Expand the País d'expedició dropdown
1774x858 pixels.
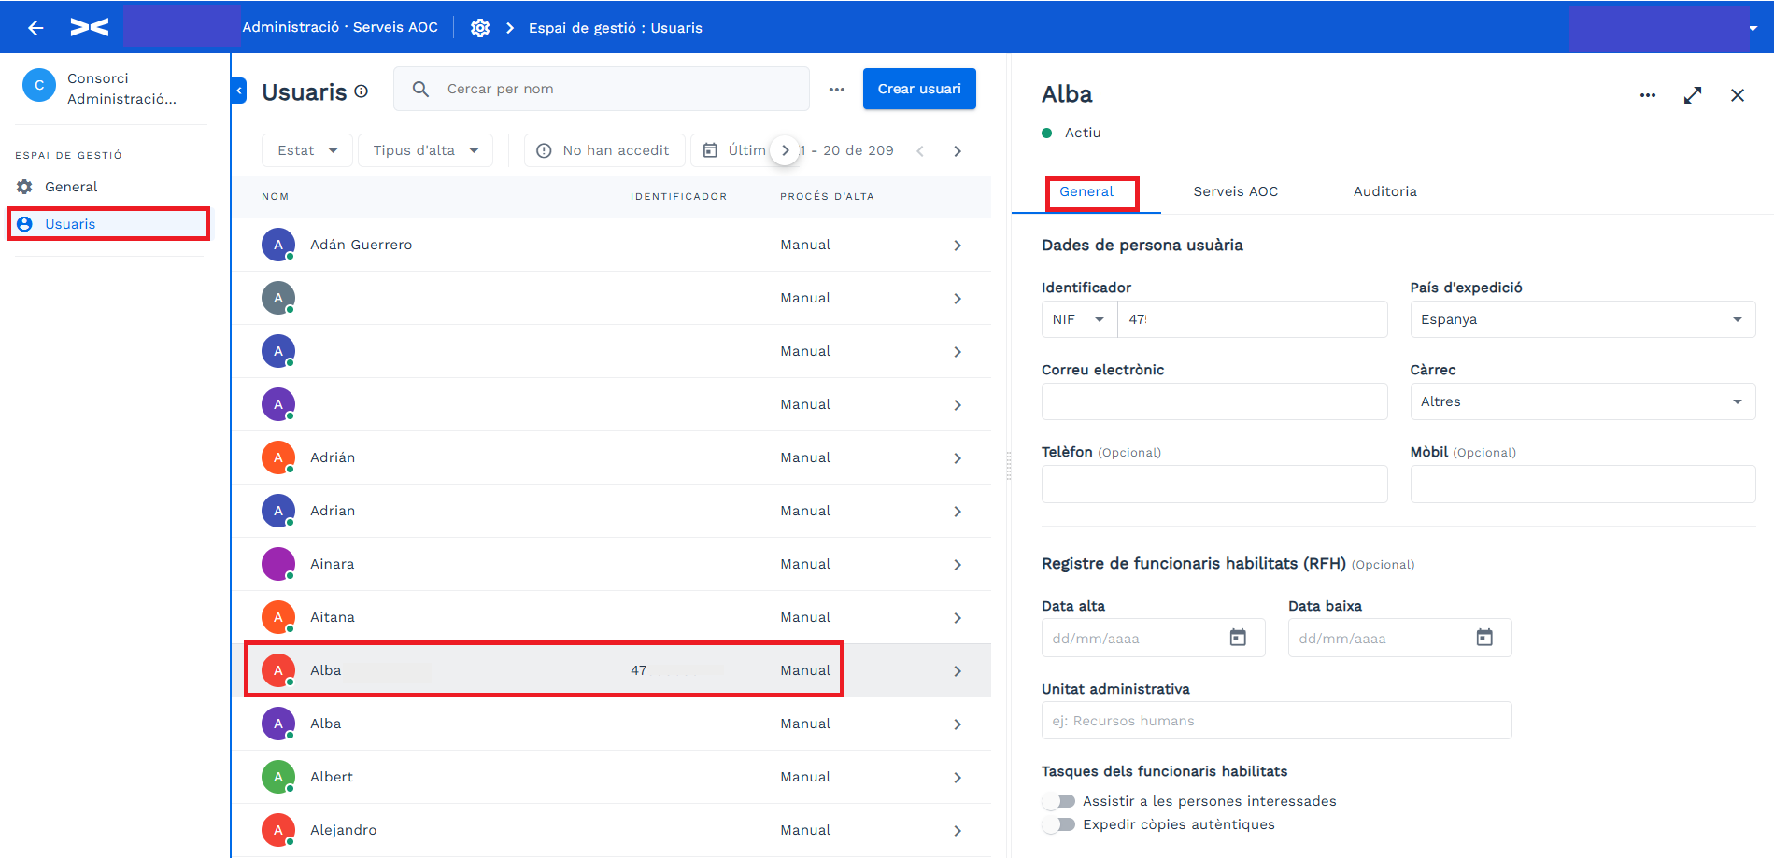[1582, 319]
